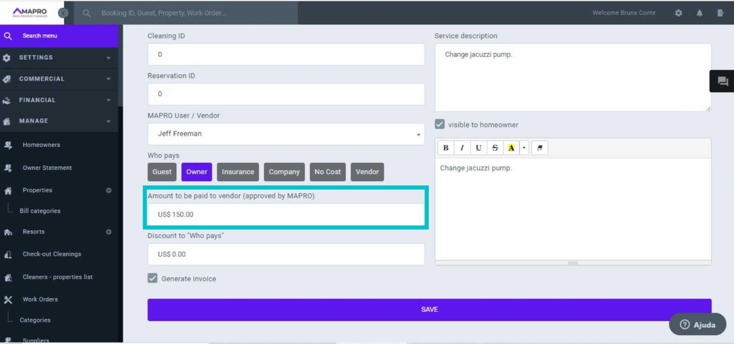Go to Owner Statement menu item
The width and height of the screenshot is (734, 344).
coord(47,168)
